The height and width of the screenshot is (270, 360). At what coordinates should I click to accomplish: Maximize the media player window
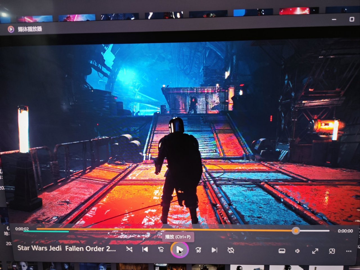[352, 19]
